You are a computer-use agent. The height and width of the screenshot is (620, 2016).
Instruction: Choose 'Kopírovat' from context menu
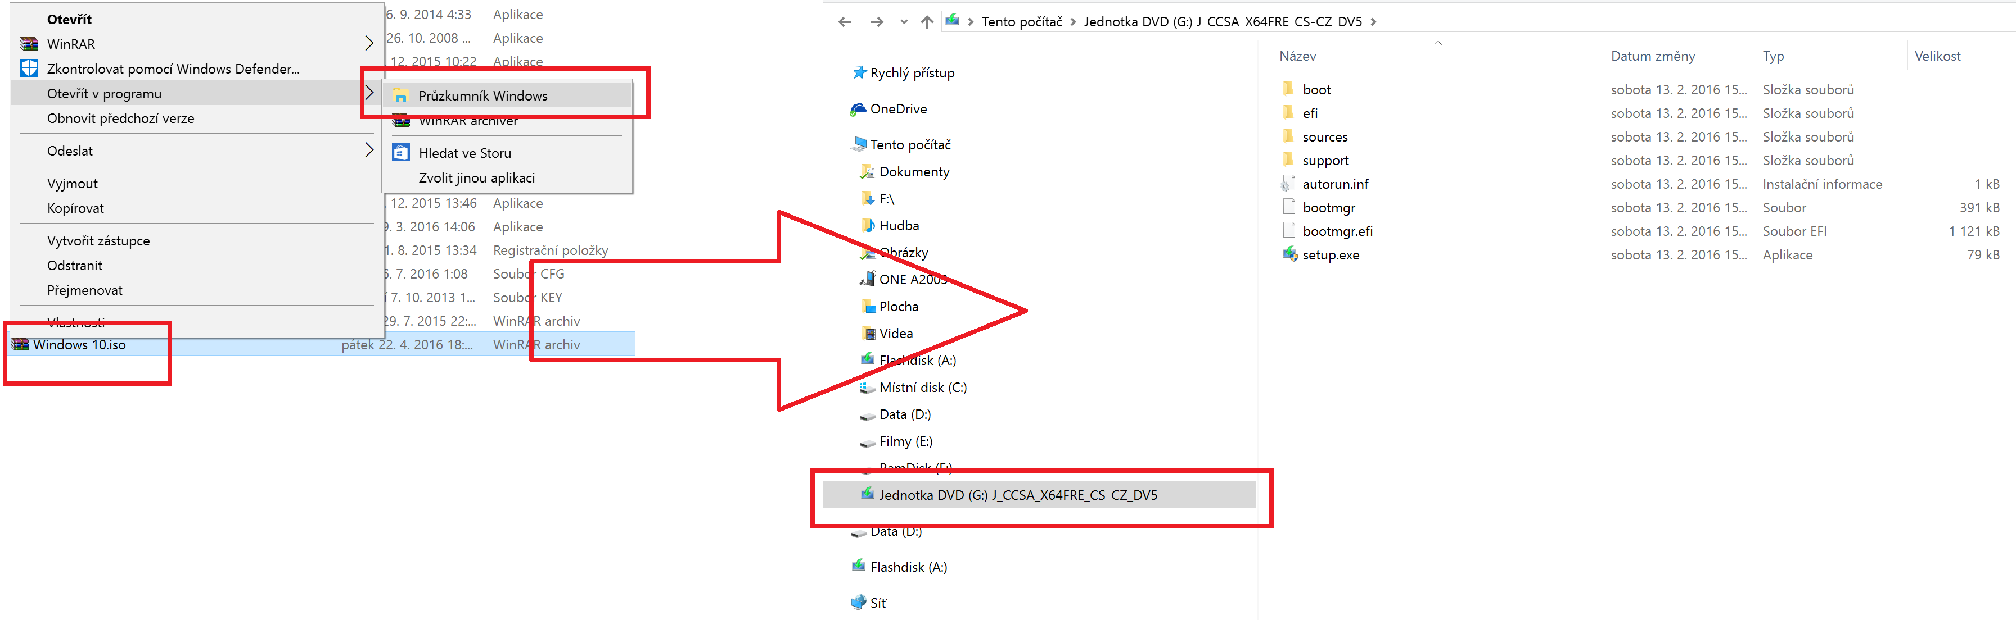pos(75,209)
